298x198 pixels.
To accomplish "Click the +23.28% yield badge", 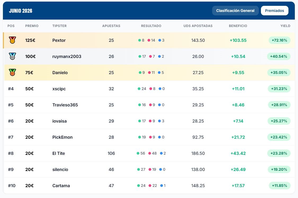I will (x=279, y=153).
